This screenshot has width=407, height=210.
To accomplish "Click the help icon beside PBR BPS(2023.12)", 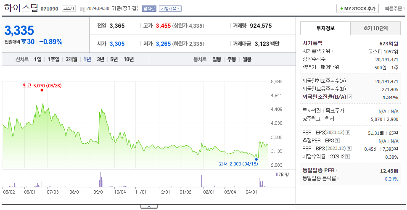I will pyautogui.click(x=349, y=149).
